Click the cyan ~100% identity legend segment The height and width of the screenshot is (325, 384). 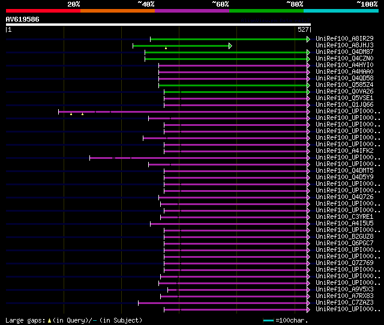(341, 11)
